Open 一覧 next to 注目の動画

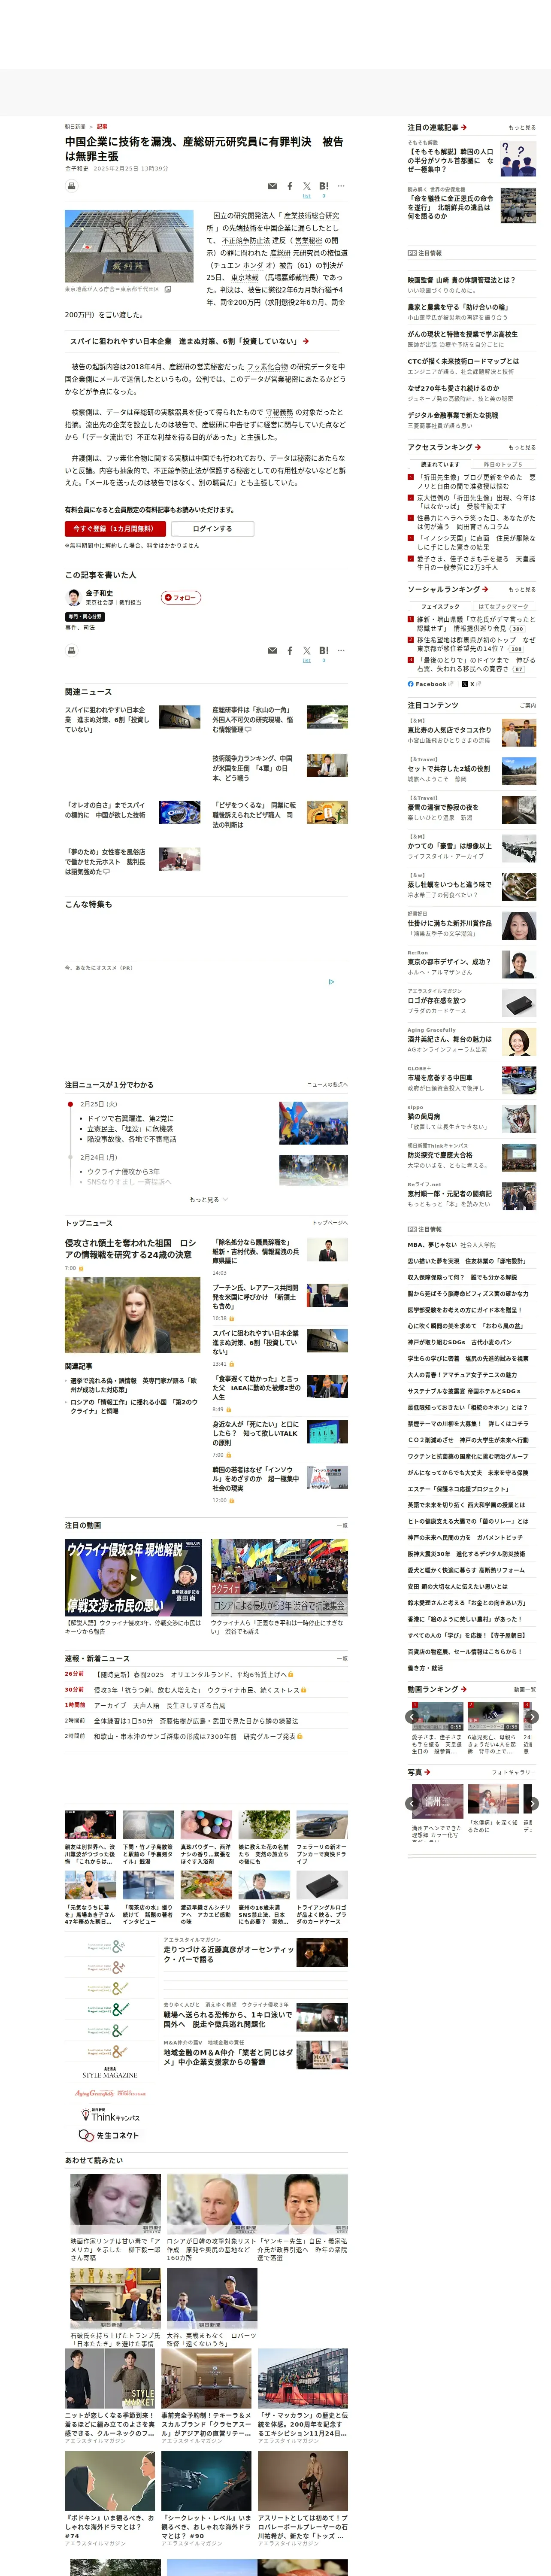[x=342, y=1526]
